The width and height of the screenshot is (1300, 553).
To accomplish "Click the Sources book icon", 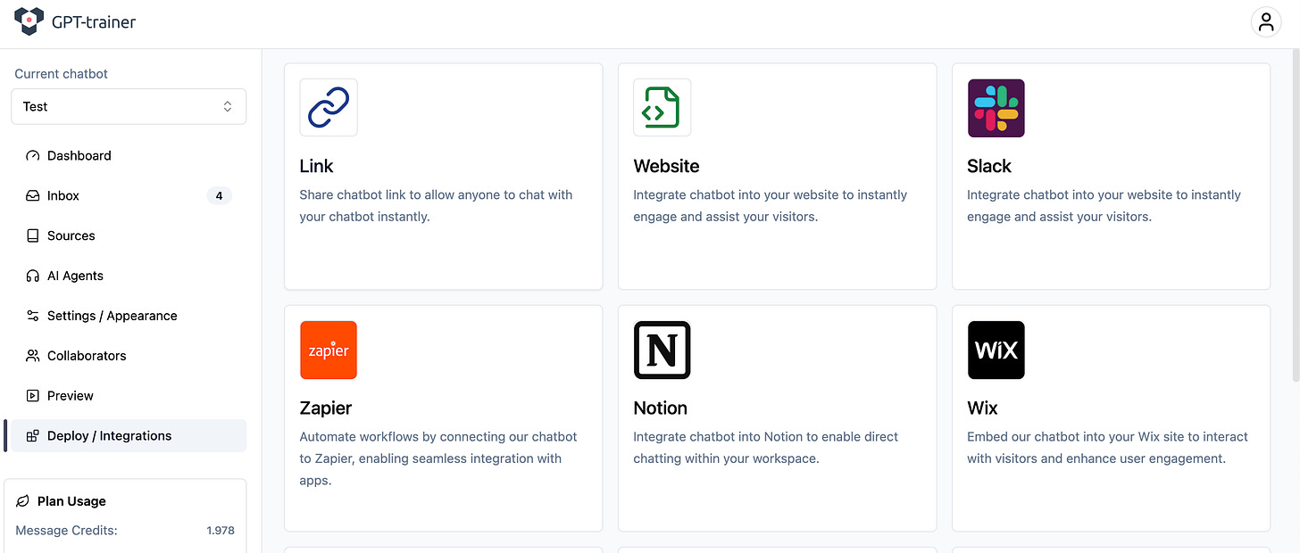I will click(x=33, y=235).
